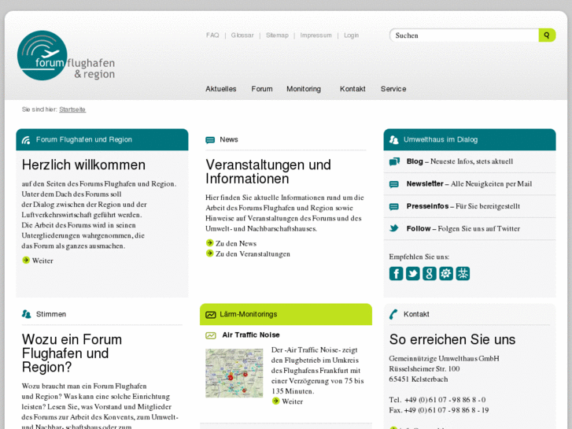Click the Forum Flughafen und Region panel header
This screenshot has height=429, width=572.
pyautogui.click(x=102, y=139)
